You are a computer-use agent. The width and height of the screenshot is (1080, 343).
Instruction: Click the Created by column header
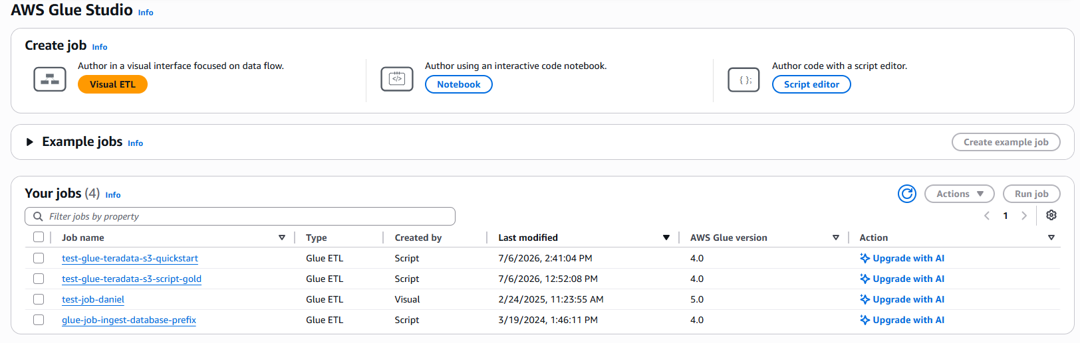click(418, 238)
